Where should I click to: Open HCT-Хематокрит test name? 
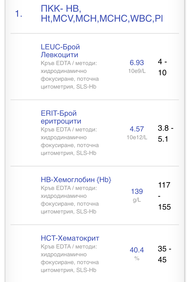70,238
